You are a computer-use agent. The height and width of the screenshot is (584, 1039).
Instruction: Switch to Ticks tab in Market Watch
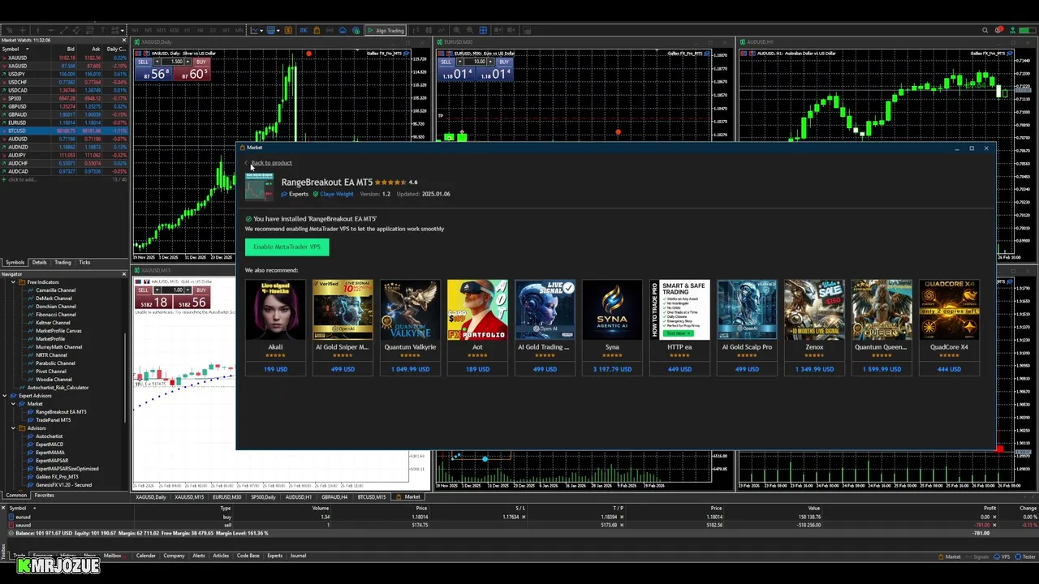pos(84,263)
